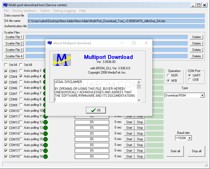
Task: Maximize the About Multiport download dialog
Action: coord(134,43)
